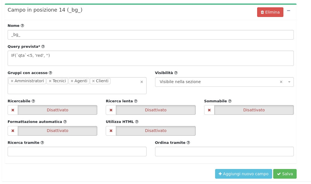
Task: Remove Amministratori tag from groups
Action: click(12, 81)
